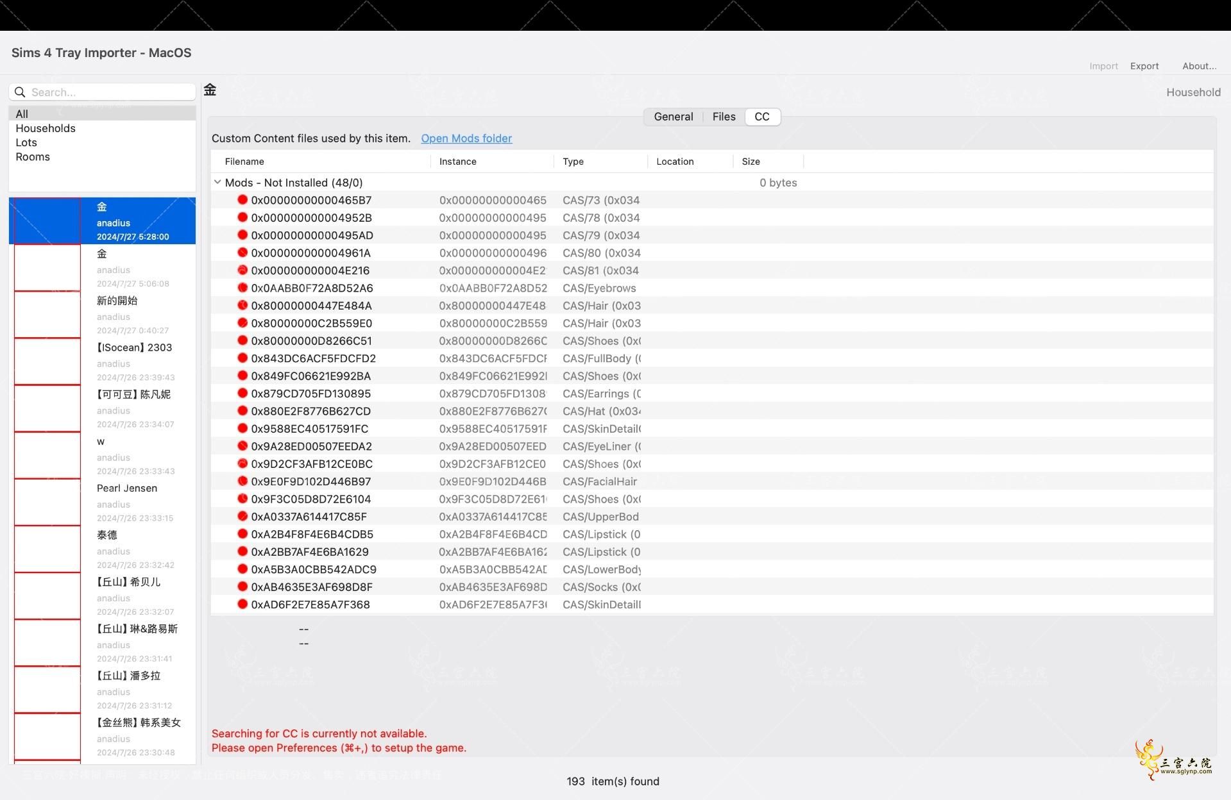
Task: Select row 0x80000000447E484A
Action: tap(711, 306)
